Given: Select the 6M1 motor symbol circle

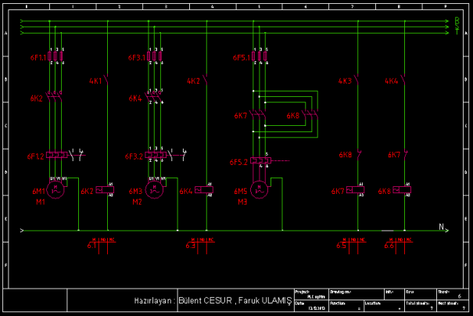Looking at the screenshot, I should (56, 190).
